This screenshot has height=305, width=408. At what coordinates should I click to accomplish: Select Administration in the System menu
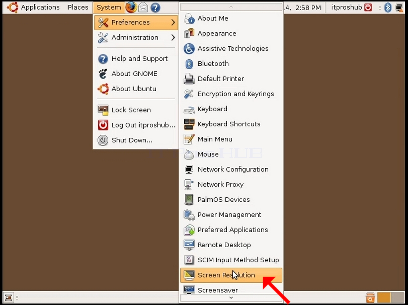pos(136,37)
